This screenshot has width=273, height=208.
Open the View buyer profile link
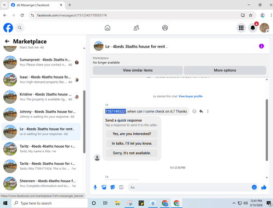point(191,96)
